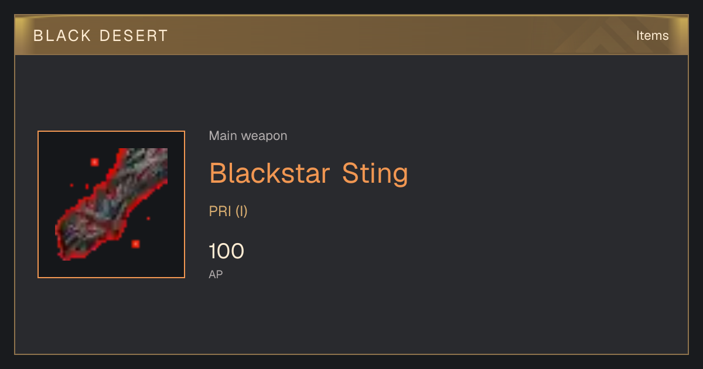Click the word DESERT in the header
This screenshot has height=369, width=703.
tap(134, 36)
